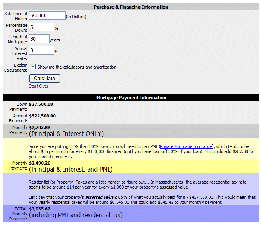Click the (In Dollars) label

76,17
